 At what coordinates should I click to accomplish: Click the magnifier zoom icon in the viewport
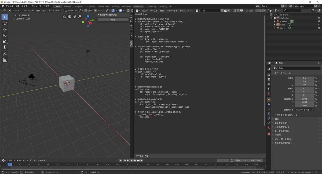click(x=79, y=17)
